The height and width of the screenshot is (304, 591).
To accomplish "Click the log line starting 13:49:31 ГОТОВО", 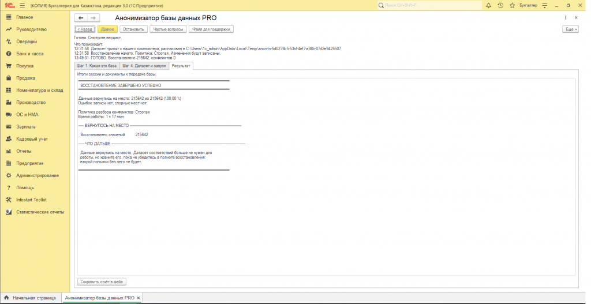I will tap(125, 58).
